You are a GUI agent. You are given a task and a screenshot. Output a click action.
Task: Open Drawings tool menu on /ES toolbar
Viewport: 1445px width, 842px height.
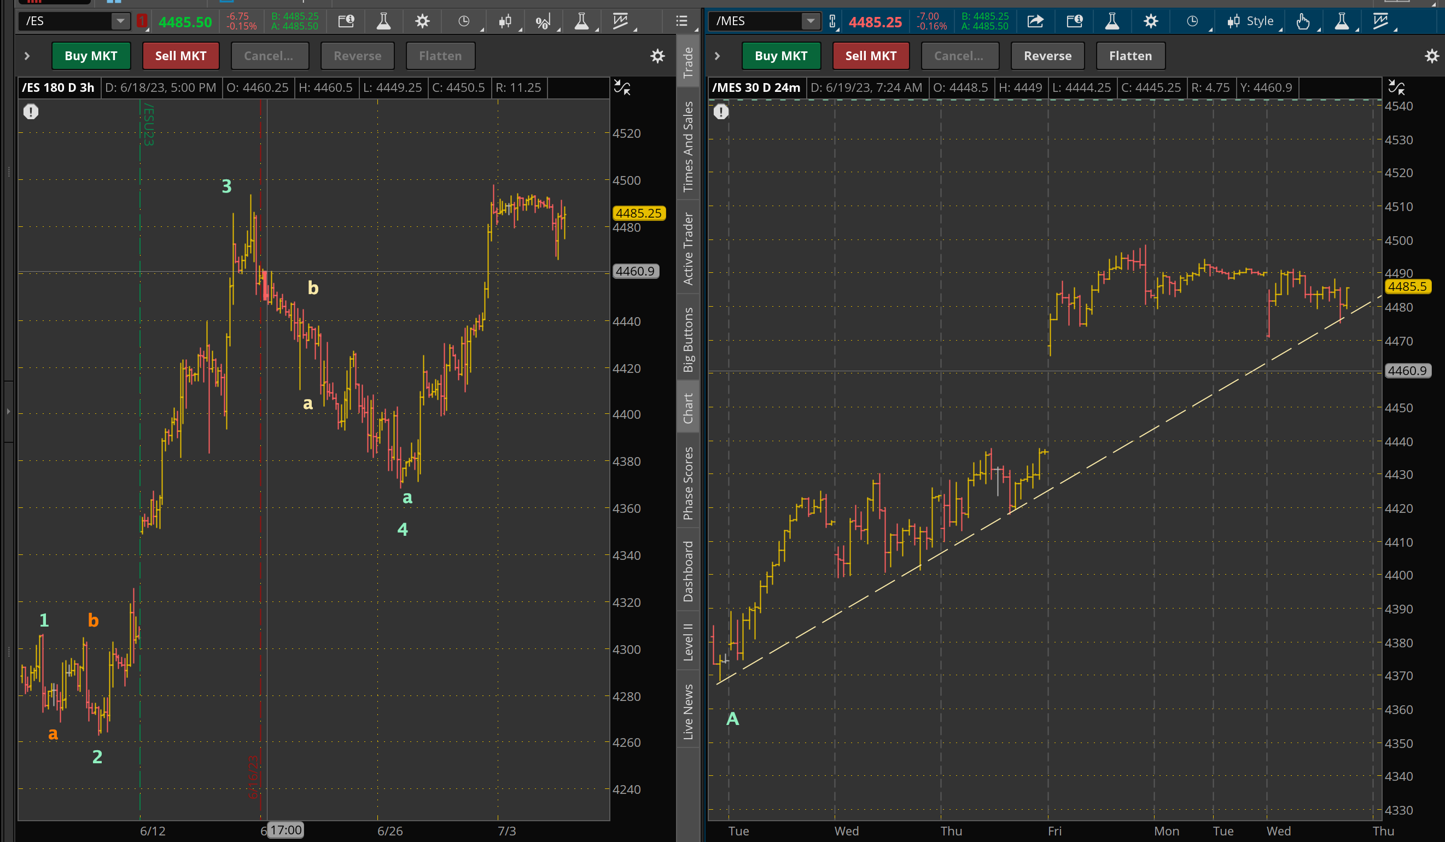click(x=620, y=22)
